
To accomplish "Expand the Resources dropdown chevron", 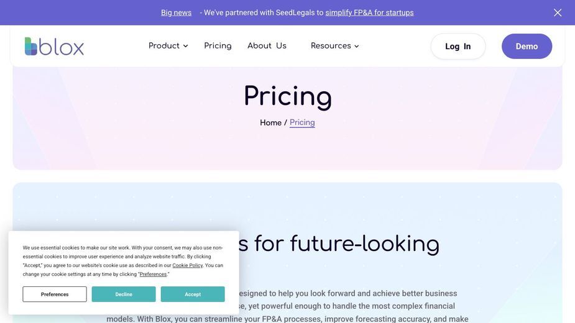I will (356, 46).
